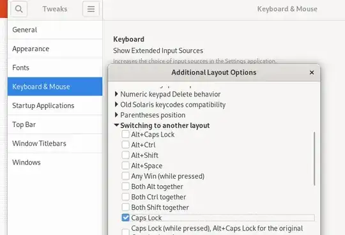Expand Numeric keypad Delete behavior arrow
This screenshot has width=345, height=235.
coord(116,94)
